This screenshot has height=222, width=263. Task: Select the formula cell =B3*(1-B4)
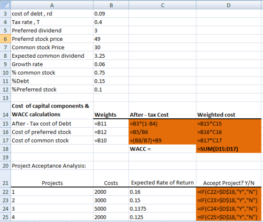click(162, 123)
